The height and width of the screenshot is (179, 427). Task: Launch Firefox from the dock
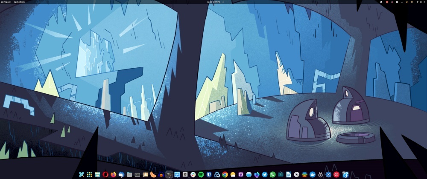click(x=113, y=174)
